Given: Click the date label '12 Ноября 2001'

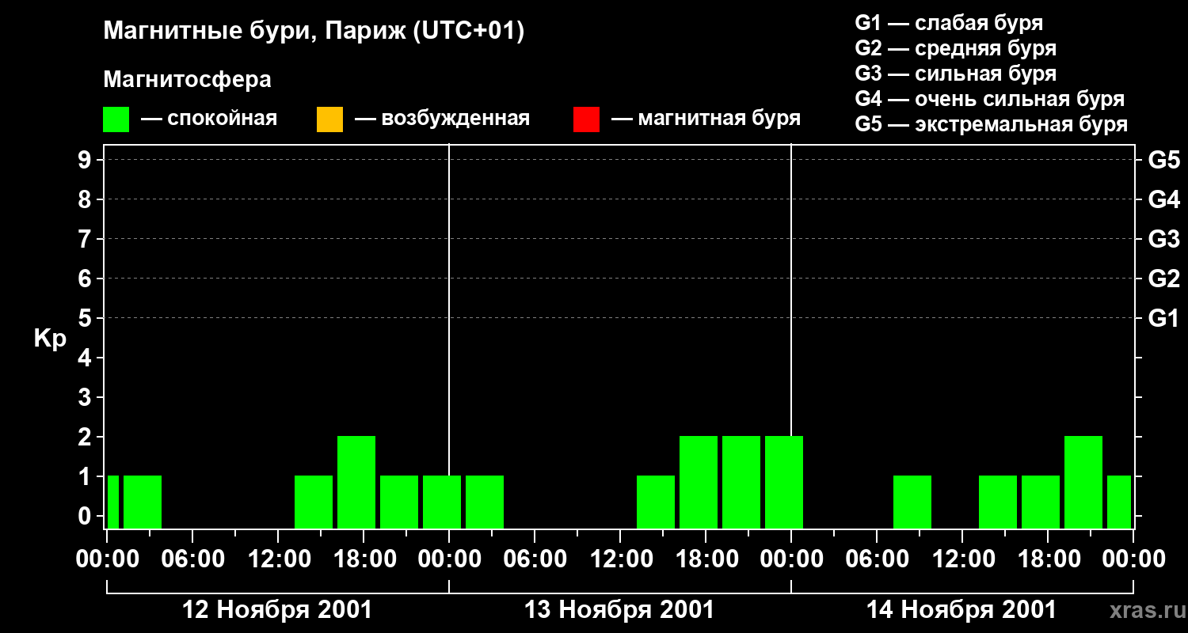Looking at the screenshot, I should point(277,610).
